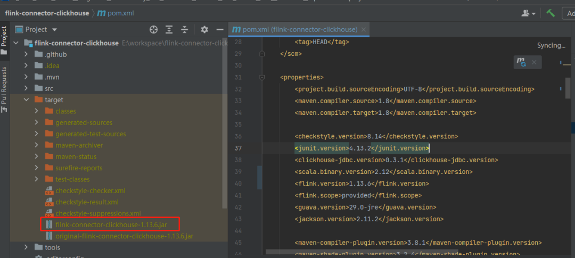
Task: Click the root project module icon
Action: pyautogui.click(x=28, y=43)
